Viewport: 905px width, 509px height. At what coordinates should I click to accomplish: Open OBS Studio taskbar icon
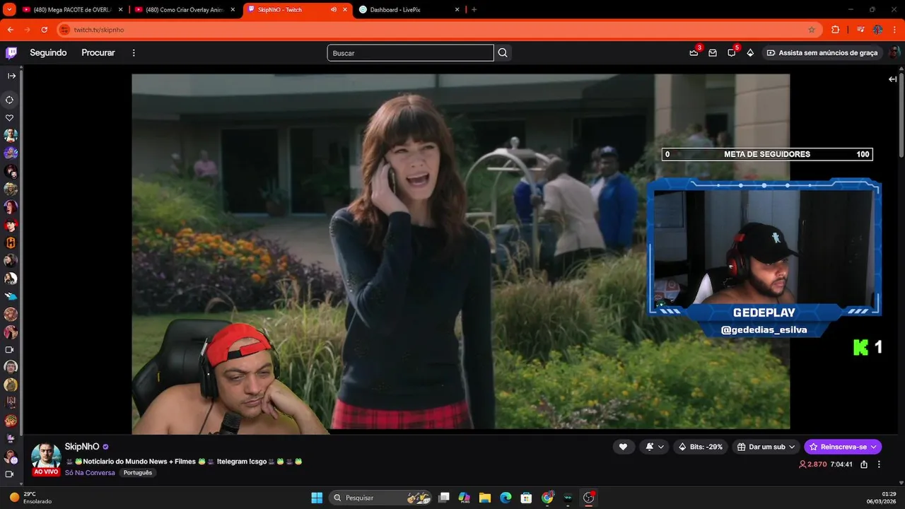588,498
